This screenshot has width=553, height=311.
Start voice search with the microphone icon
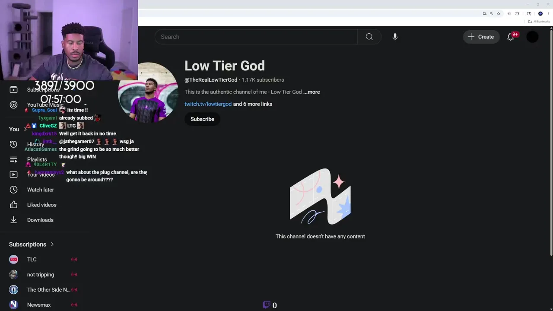pos(395,37)
